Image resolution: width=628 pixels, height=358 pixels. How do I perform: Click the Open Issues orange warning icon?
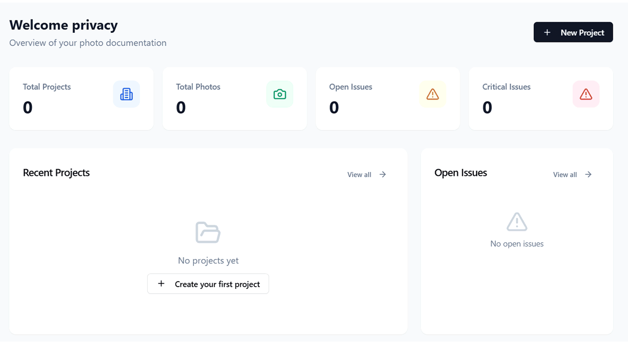click(433, 94)
